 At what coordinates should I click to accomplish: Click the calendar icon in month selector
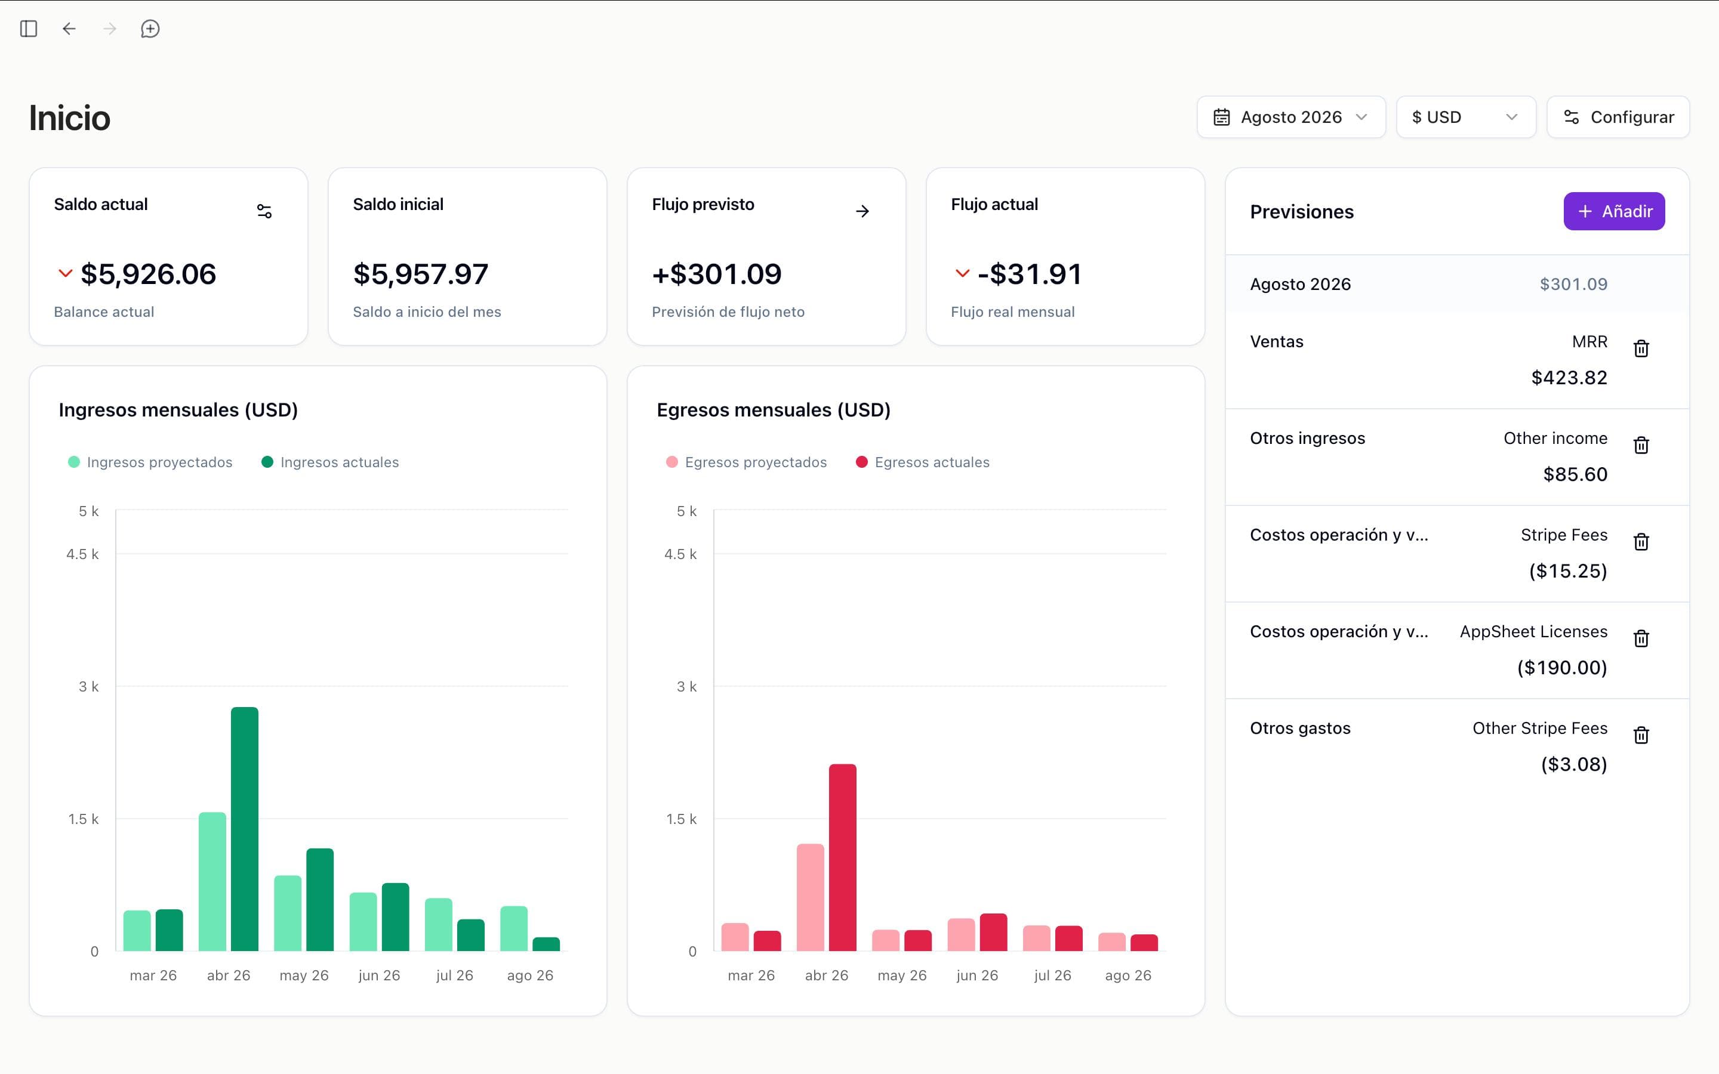pyautogui.click(x=1221, y=117)
